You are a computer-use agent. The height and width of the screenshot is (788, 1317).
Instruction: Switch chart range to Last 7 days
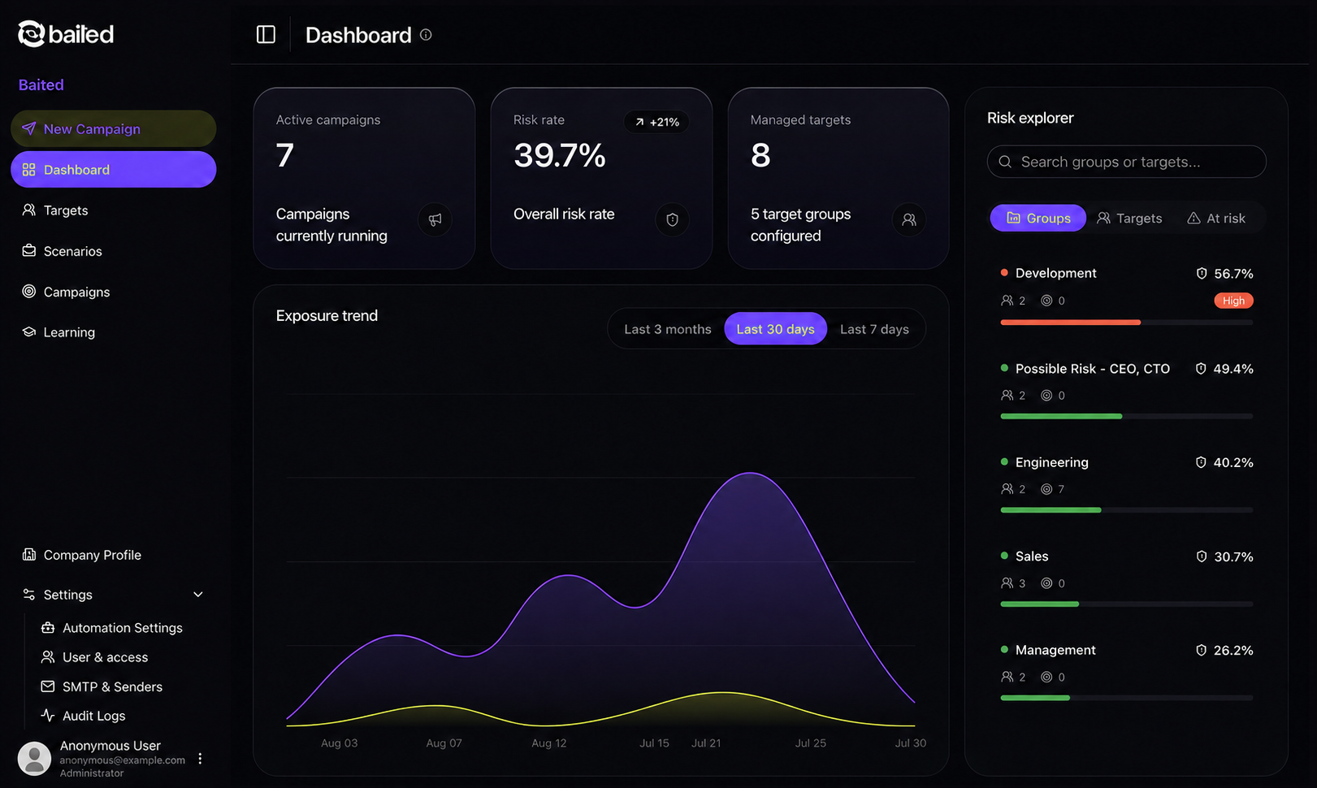tap(874, 329)
